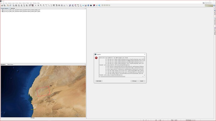This screenshot has height=121, width=216.
Task: Select the magnifier Zoom tool
Action: 41,5
